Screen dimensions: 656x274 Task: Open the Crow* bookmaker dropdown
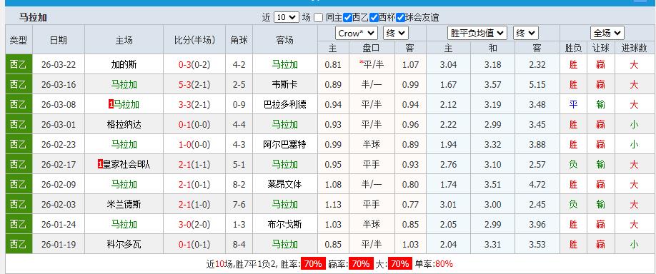point(357,33)
